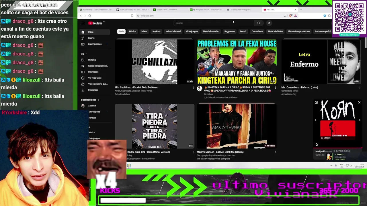This screenshot has width=367, height=206.
Task: Switch to 10 bailes con coreografía tab
Action: pyautogui.click(x=243, y=10)
